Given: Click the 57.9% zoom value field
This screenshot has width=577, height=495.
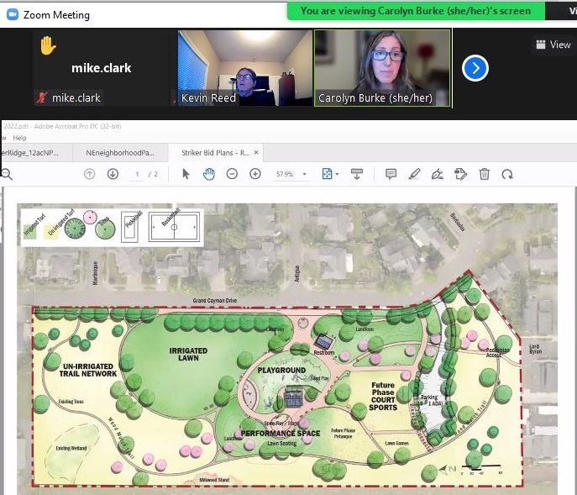Looking at the screenshot, I should (x=285, y=174).
